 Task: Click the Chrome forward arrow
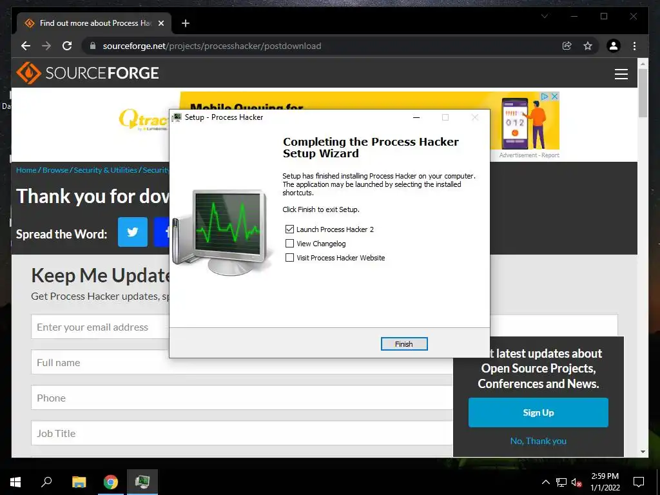click(46, 46)
